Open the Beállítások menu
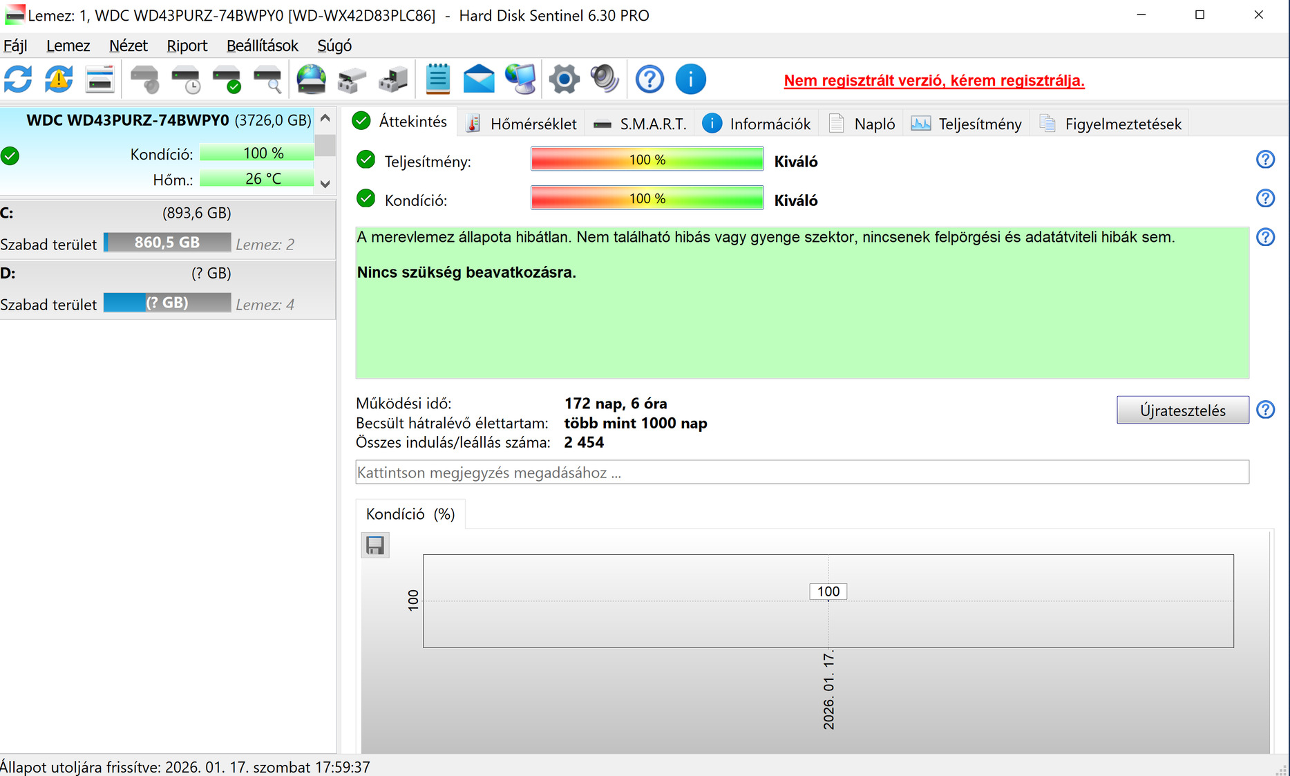Screen dimensions: 1290x776 click(263, 46)
